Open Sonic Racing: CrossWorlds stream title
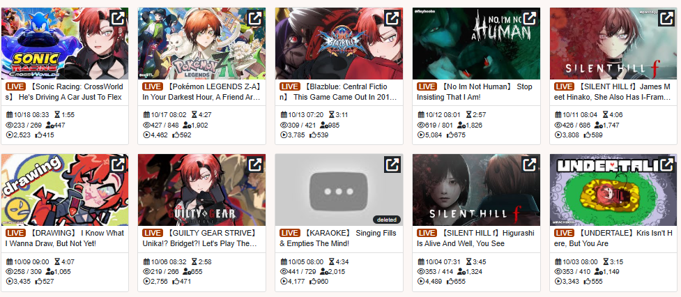This screenshot has width=681, height=297. pos(64,92)
